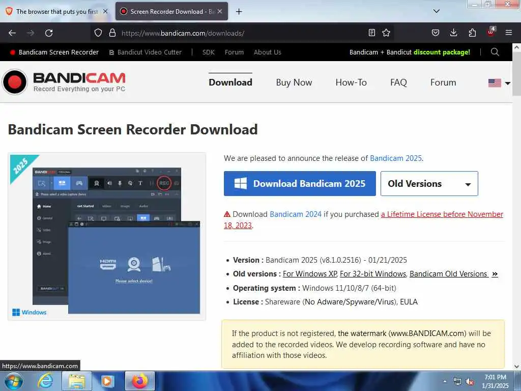Open the media player taskbar icon

tap(108, 381)
